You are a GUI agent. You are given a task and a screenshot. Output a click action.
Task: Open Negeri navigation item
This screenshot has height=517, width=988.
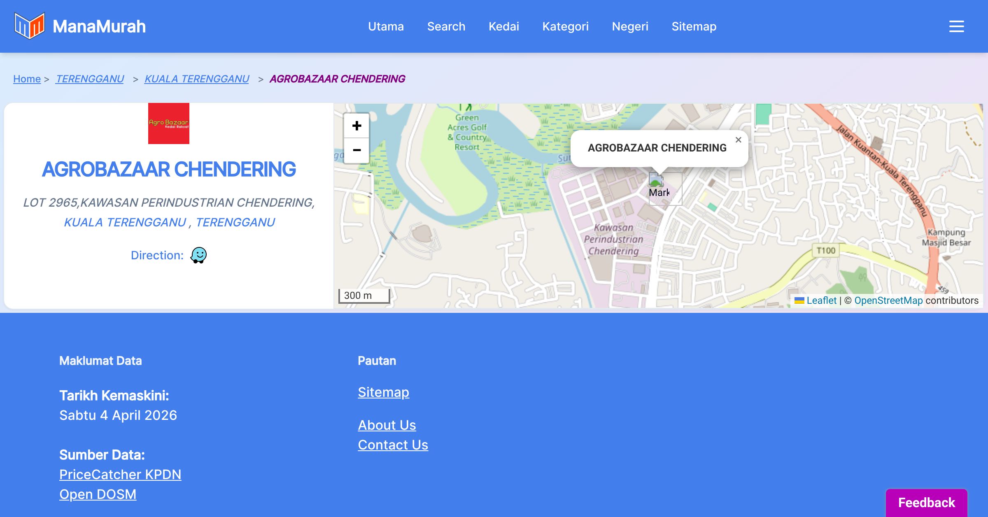pos(630,26)
